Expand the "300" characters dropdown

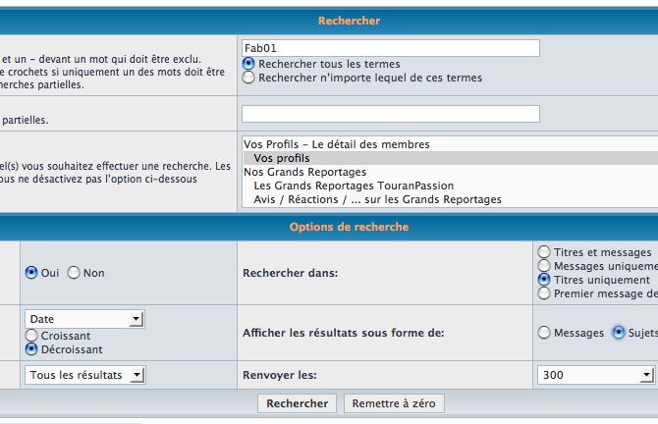(x=596, y=375)
